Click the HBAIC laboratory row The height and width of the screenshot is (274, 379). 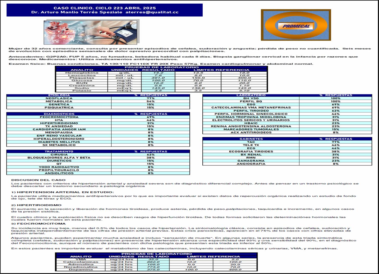[x=287, y=123]
